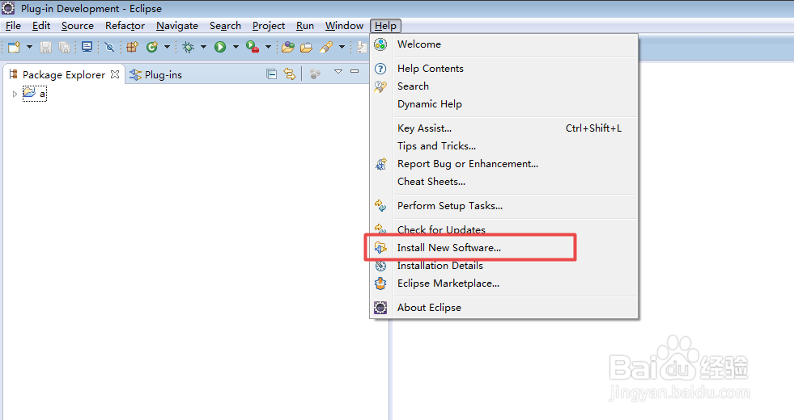Expand project a in the tree
The height and width of the screenshot is (420, 794).
point(15,94)
